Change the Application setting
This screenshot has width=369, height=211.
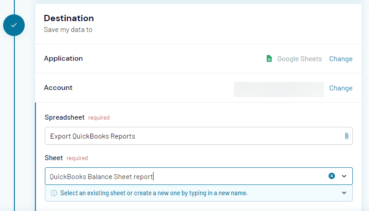[x=341, y=58]
